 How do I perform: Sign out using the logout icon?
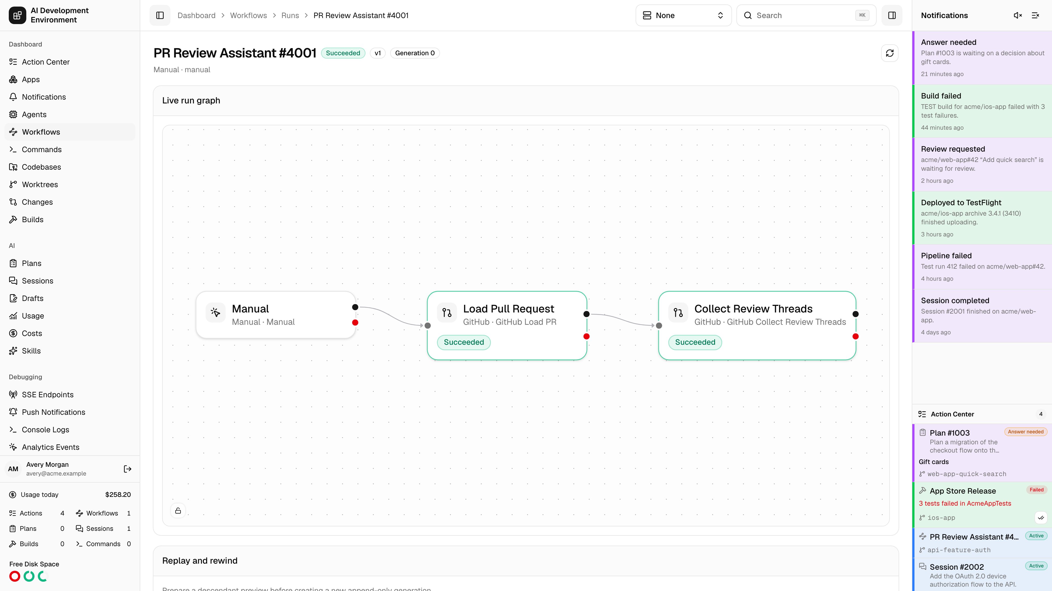pyautogui.click(x=127, y=469)
